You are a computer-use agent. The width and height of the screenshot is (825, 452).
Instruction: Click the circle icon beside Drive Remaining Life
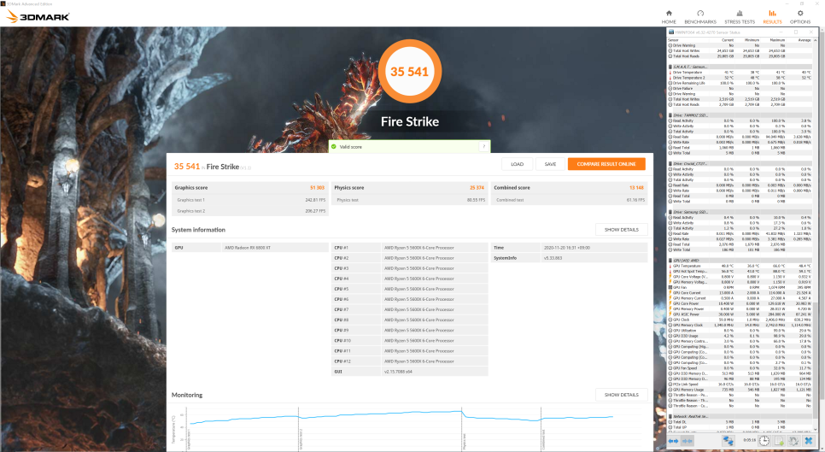(x=670, y=83)
